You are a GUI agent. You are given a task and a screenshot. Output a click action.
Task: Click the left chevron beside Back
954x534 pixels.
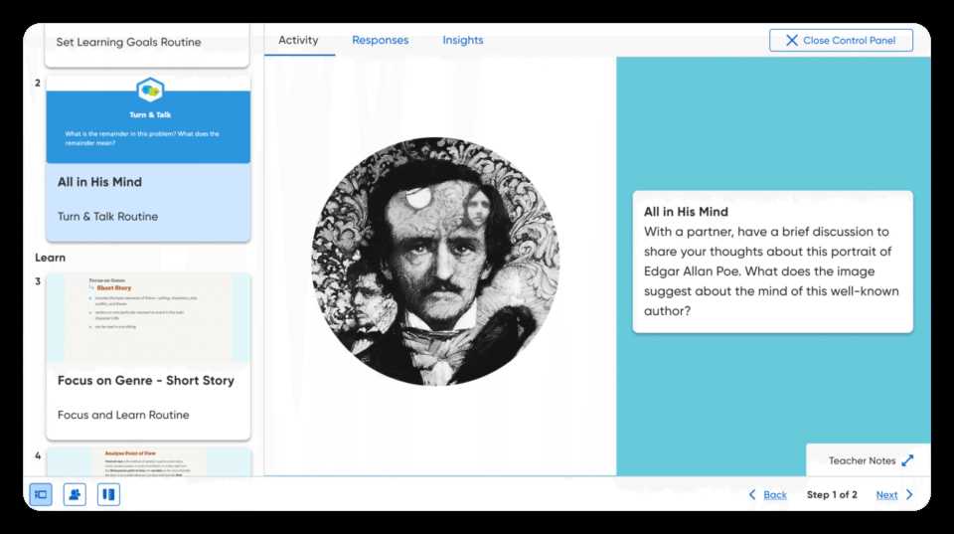752,494
